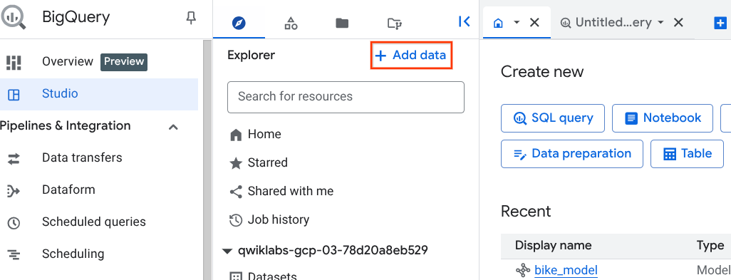This screenshot has width=731, height=280.
Task: Create a new Data preparation
Action: coord(572,154)
